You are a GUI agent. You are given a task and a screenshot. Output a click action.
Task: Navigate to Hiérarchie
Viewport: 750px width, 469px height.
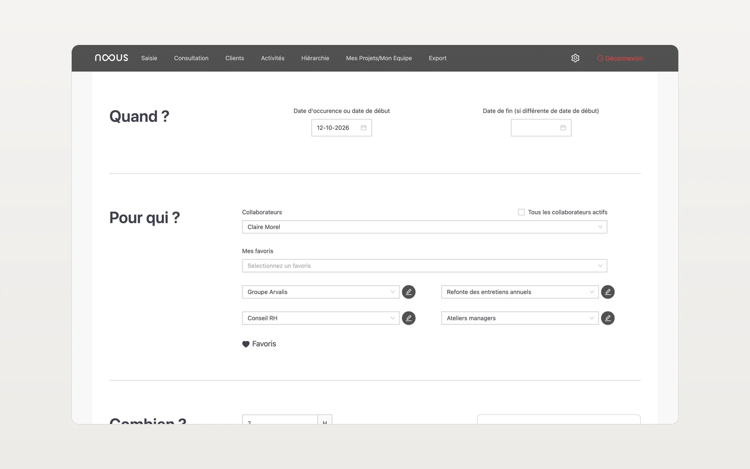[315, 58]
